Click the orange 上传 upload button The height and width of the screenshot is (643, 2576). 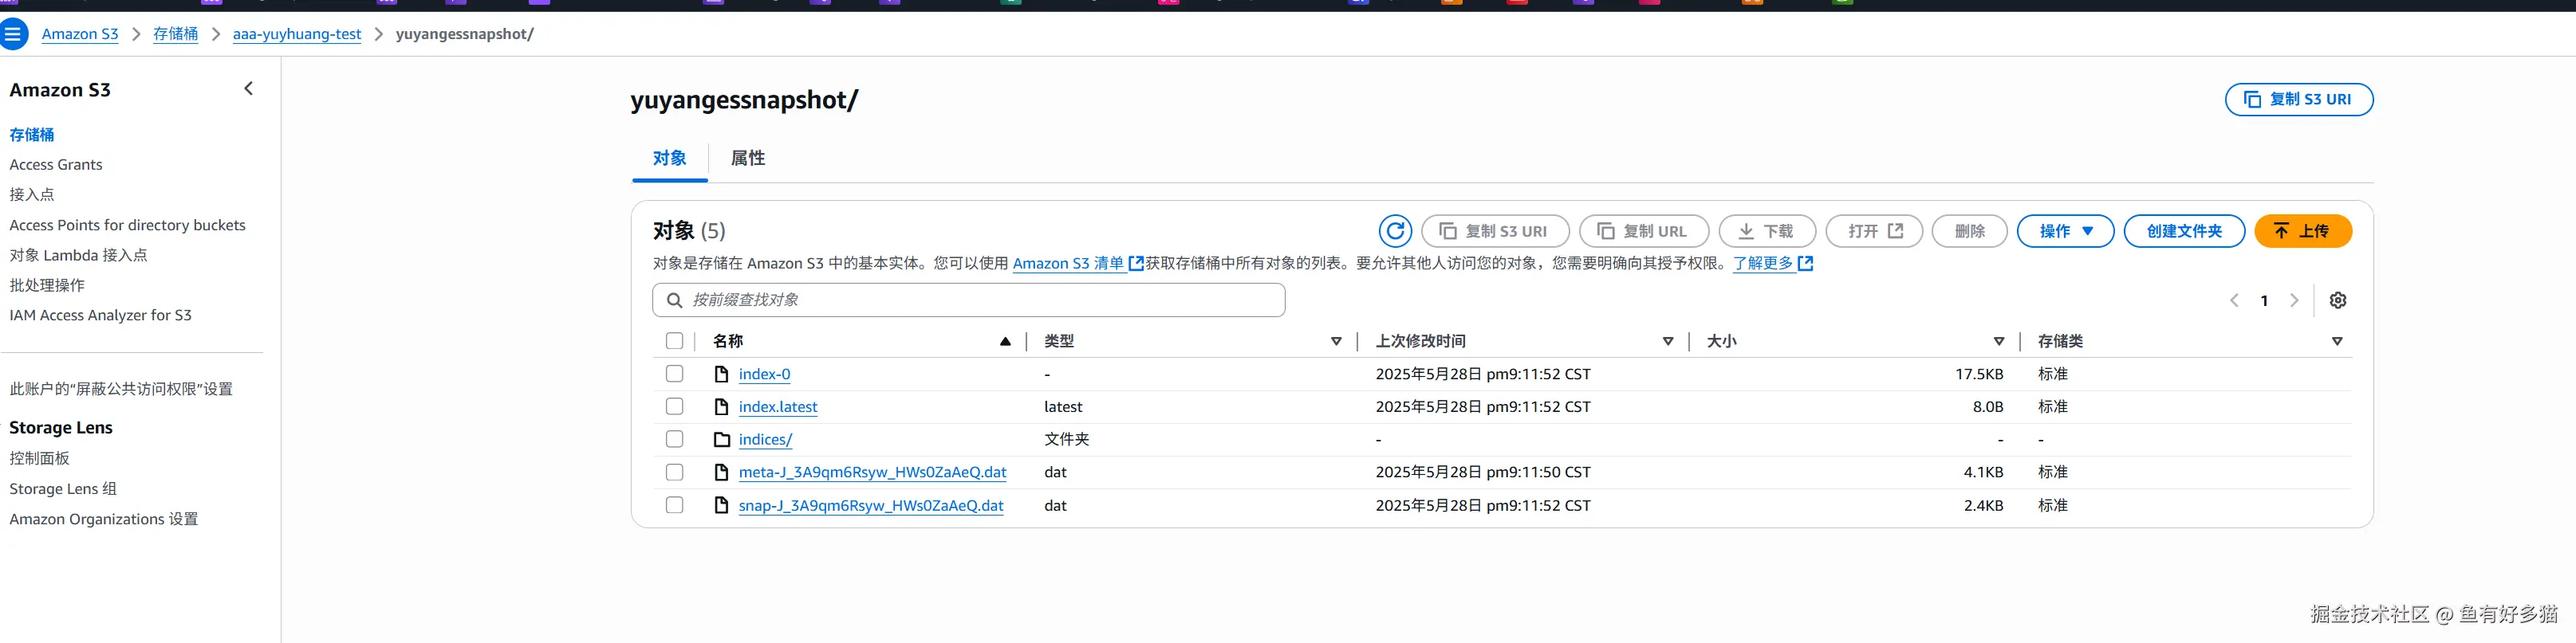[2302, 230]
